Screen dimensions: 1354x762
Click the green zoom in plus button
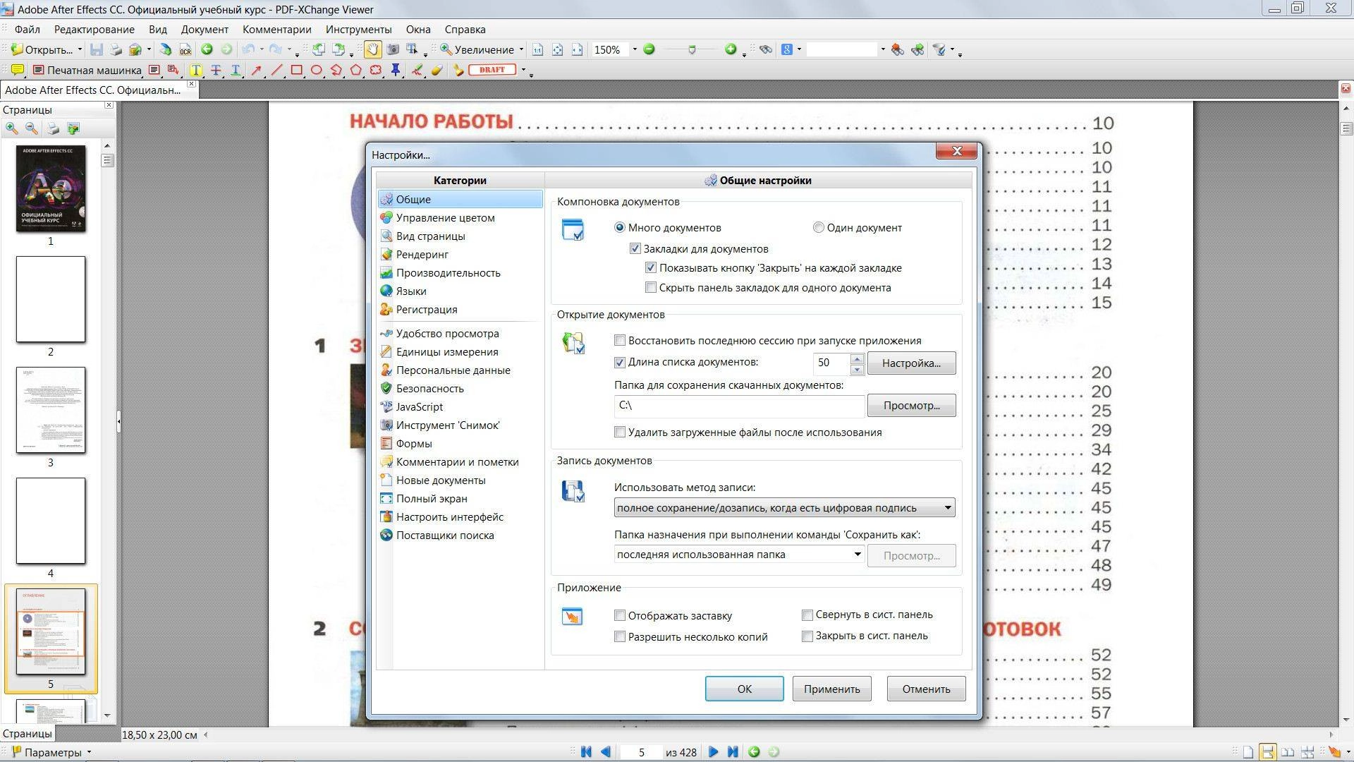(731, 49)
